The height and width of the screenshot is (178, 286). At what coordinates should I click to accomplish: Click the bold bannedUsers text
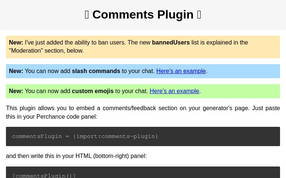171,42
